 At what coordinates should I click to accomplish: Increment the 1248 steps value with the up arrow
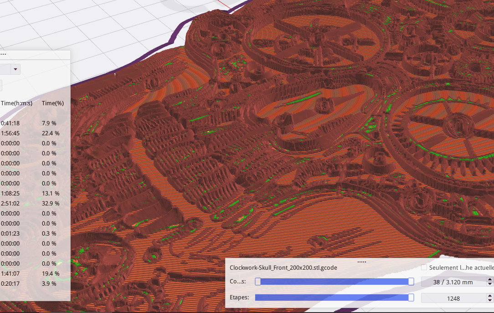[x=490, y=296]
